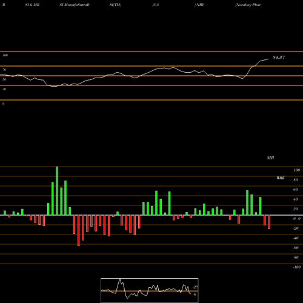The height and width of the screenshot is (303, 303).
Task: Click the MR value next to 80 label
Action: [x=281, y=178]
